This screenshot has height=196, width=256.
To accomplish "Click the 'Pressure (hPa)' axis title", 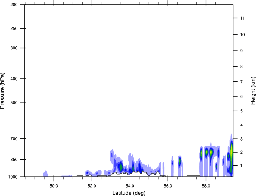I will 2,91.
